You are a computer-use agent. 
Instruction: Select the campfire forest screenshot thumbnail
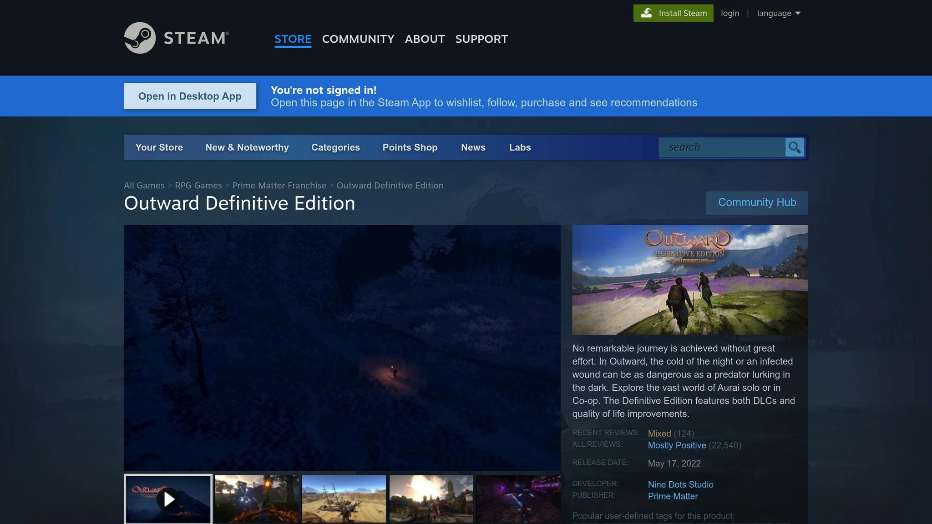click(x=257, y=499)
